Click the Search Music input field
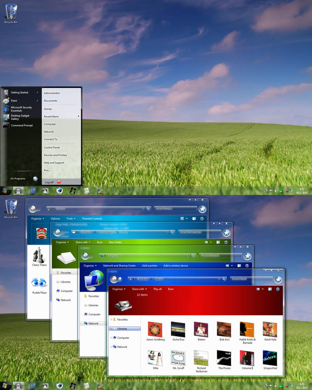This screenshot has height=390, width=312. point(250,279)
